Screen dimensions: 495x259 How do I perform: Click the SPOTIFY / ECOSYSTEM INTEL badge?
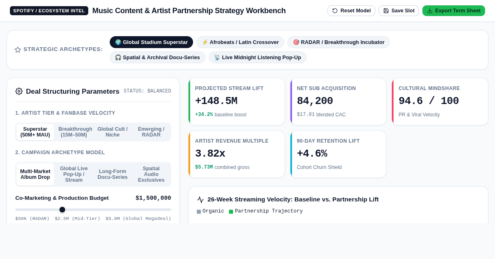49,11
